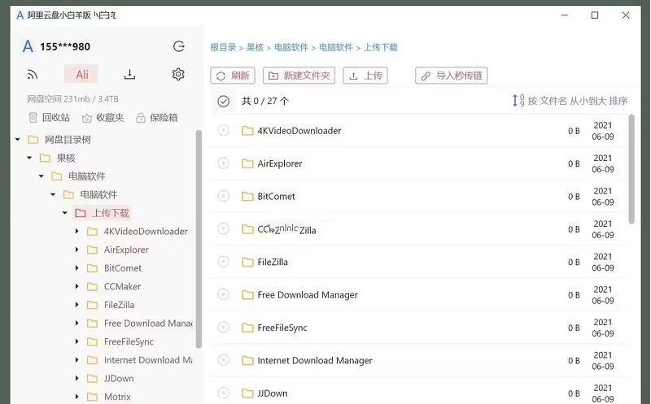This screenshot has width=651, height=404.
Task: Open the settings gear tab
Action: 178,74
